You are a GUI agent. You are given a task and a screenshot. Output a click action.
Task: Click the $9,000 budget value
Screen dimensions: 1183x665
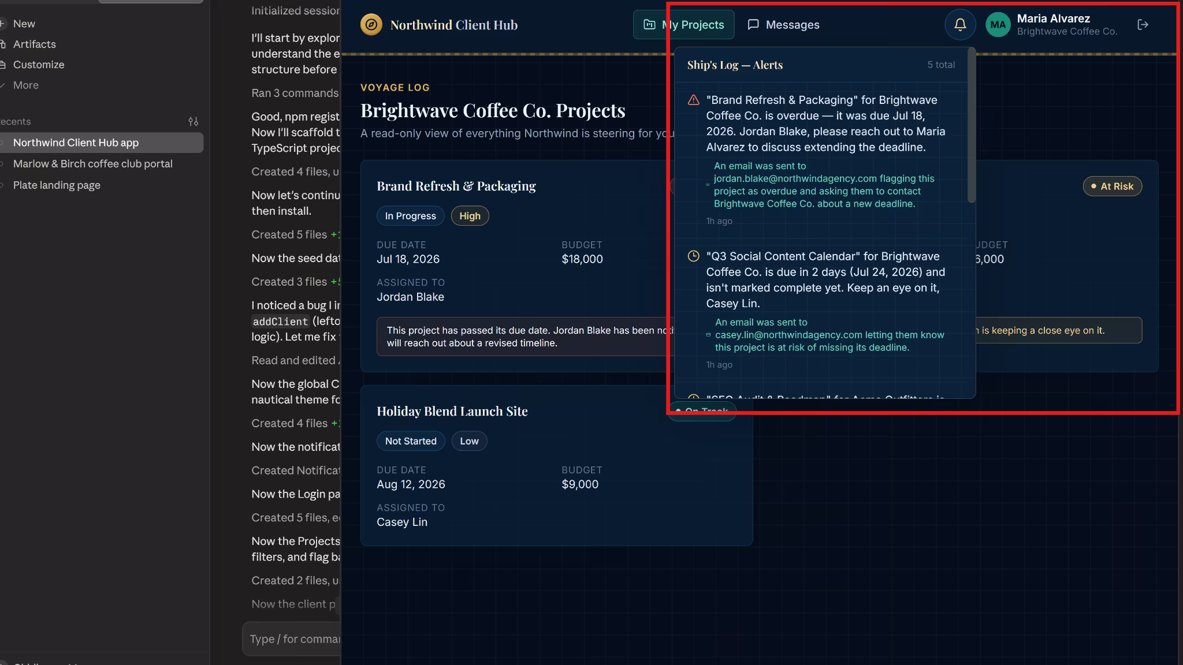pyautogui.click(x=580, y=484)
